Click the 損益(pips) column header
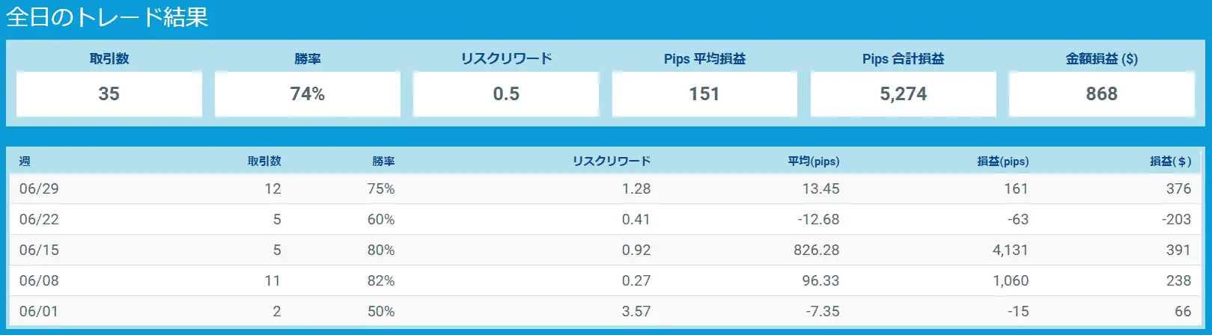1212x335 pixels. pos(1003,161)
